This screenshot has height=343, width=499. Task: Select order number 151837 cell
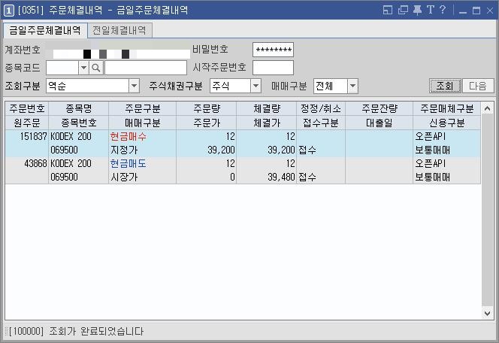27,137
